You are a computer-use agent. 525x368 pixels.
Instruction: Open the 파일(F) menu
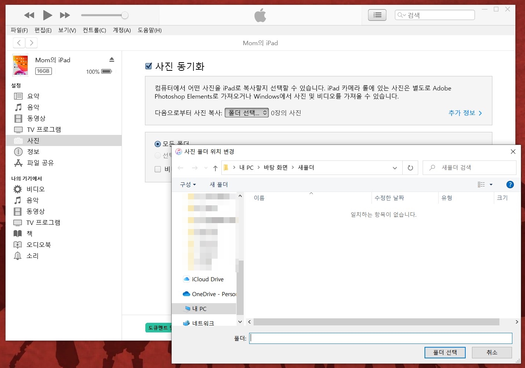[x=19, y=30]
